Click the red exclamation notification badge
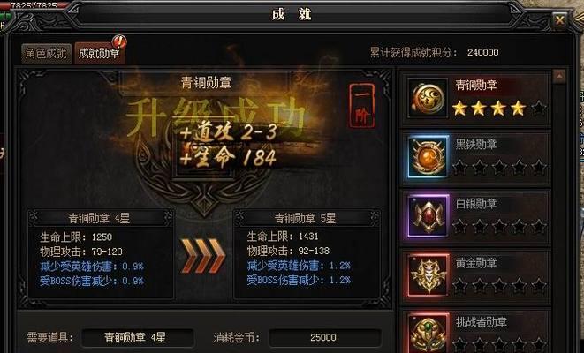This screenshot has height=353, width=584. 119,41
